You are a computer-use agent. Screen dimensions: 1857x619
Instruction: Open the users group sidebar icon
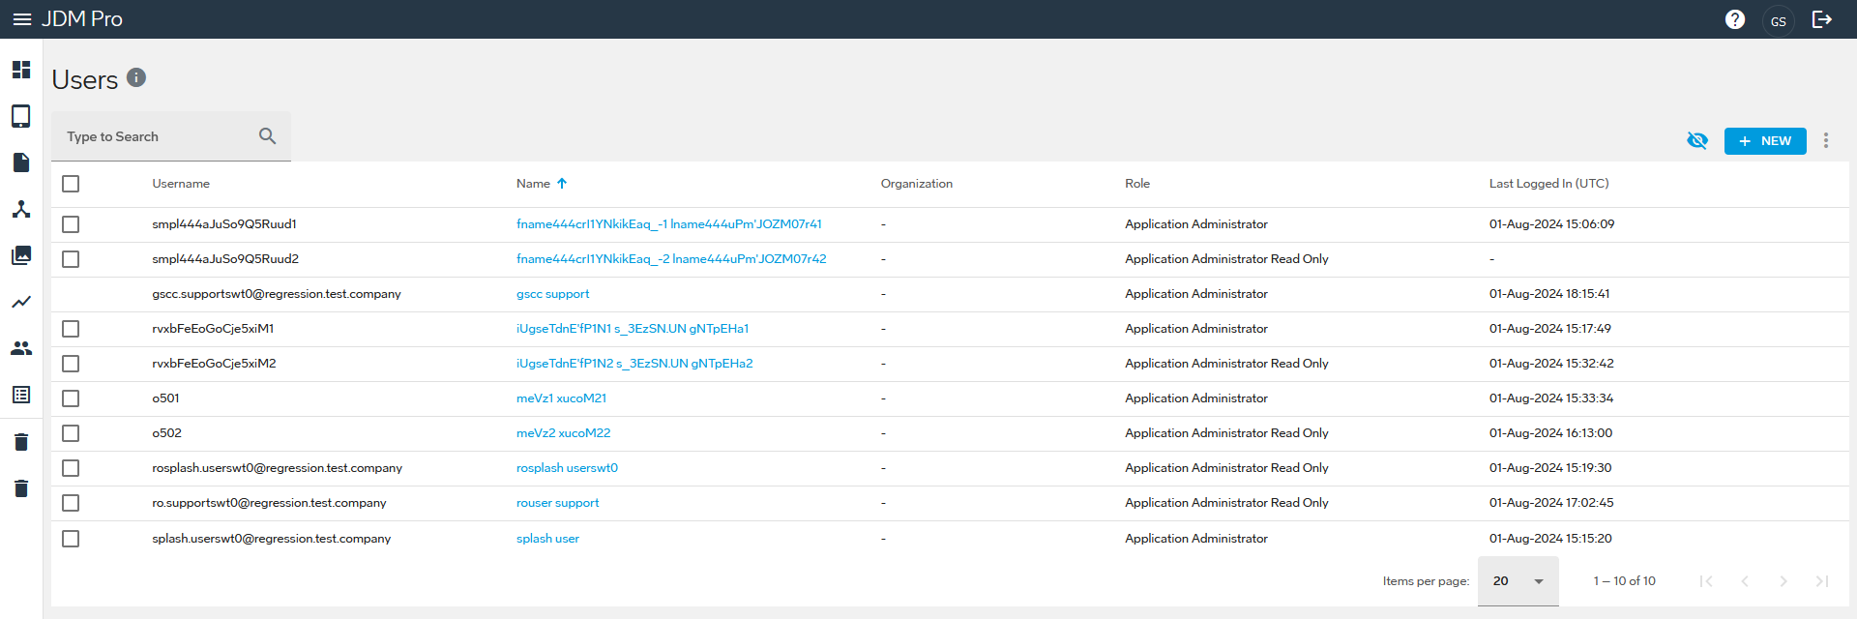(21, 348)
